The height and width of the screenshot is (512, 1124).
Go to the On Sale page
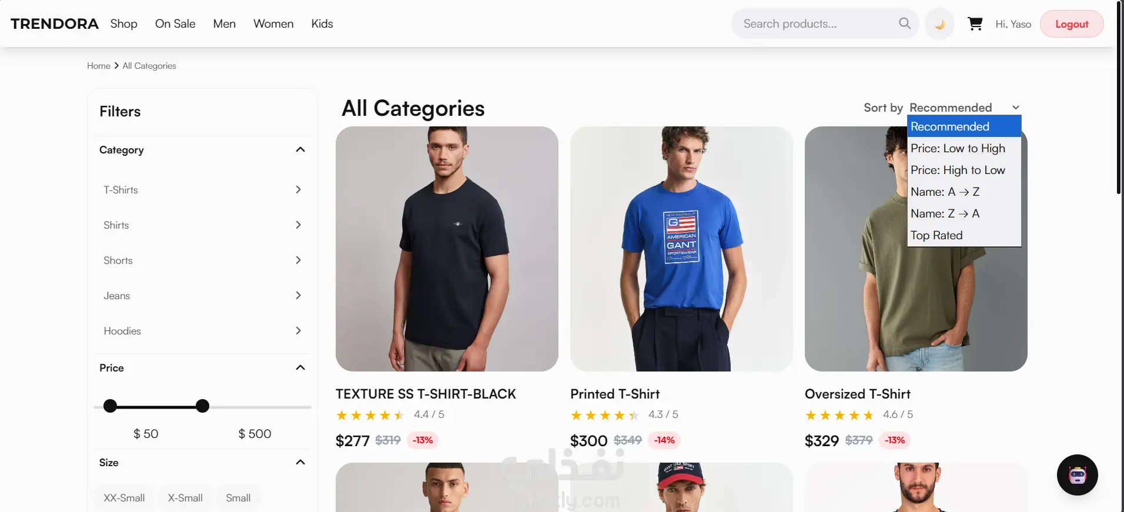point(175,24)
